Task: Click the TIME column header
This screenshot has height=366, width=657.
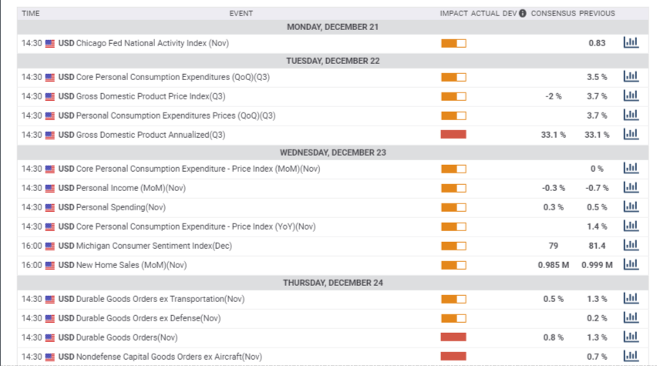Action: pos(32,13)
